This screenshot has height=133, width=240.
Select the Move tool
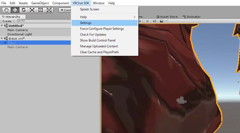(x=15, y=10)
